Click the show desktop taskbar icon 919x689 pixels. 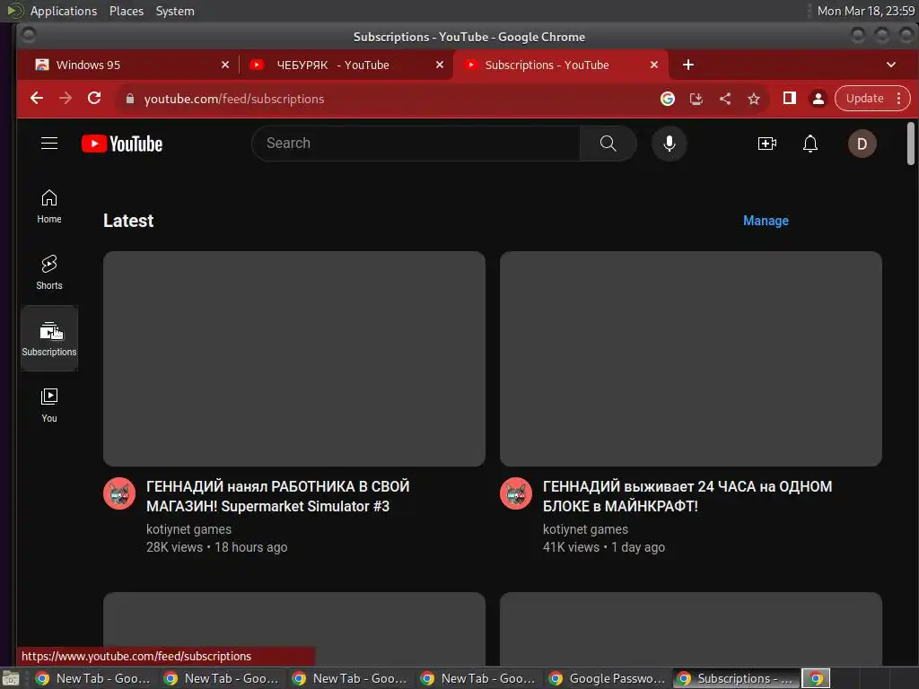(x=11, y=678)
